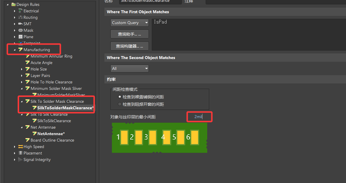Expand the SMT rules node
The image size is (346, 183).
coord(15,24)
